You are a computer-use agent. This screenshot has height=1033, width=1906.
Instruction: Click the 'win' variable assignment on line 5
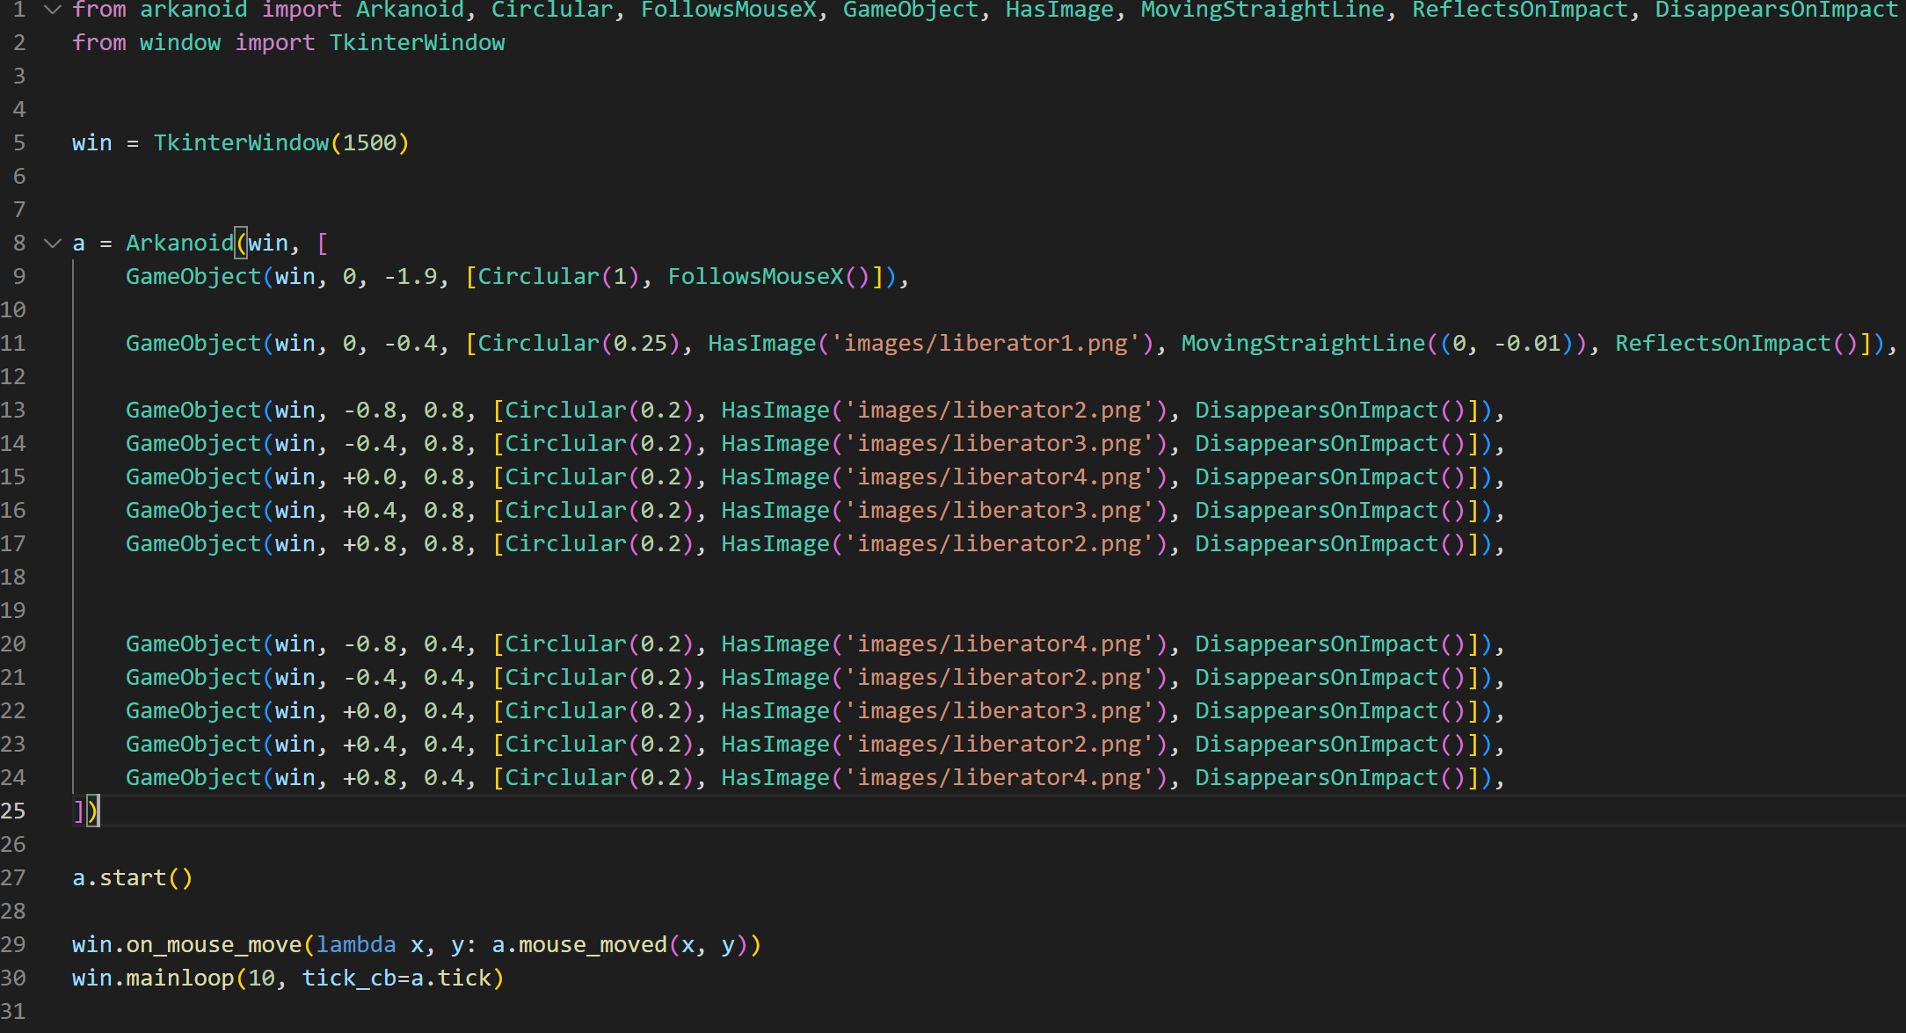point(92,143)
